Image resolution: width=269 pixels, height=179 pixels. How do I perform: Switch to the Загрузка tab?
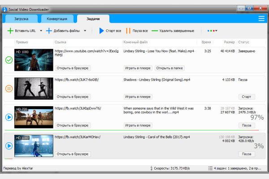click(x=21, y=19)
